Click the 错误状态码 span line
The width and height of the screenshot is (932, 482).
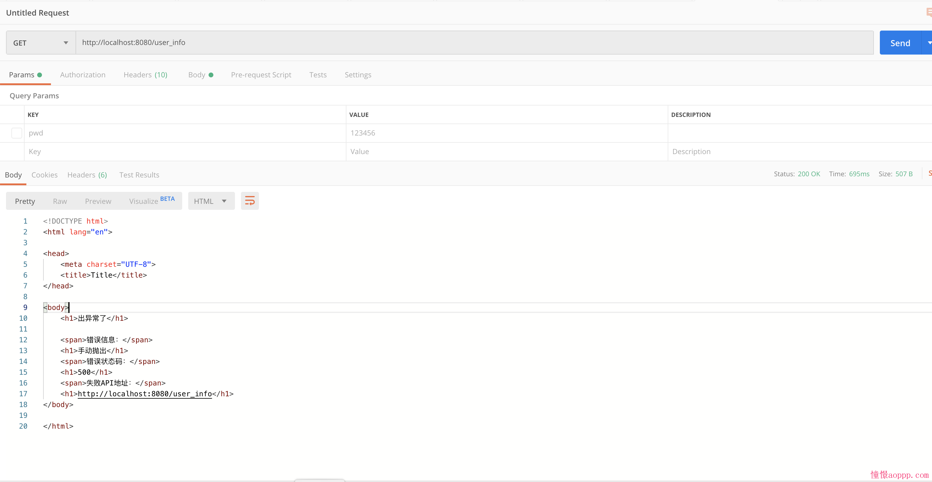point(110,361)
